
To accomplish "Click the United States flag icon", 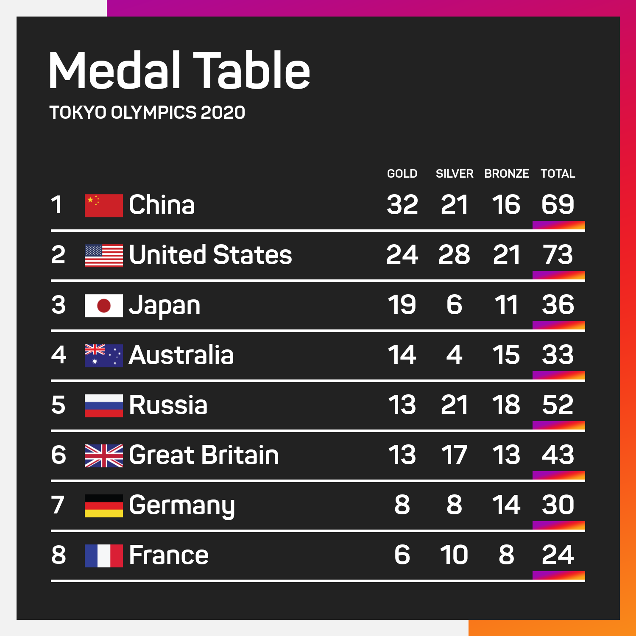I will (x=104, y=256).
